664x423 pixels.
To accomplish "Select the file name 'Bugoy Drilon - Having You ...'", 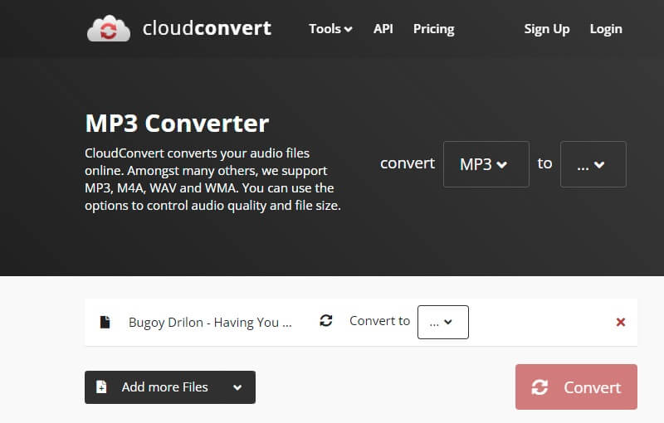I will (210, 323).
